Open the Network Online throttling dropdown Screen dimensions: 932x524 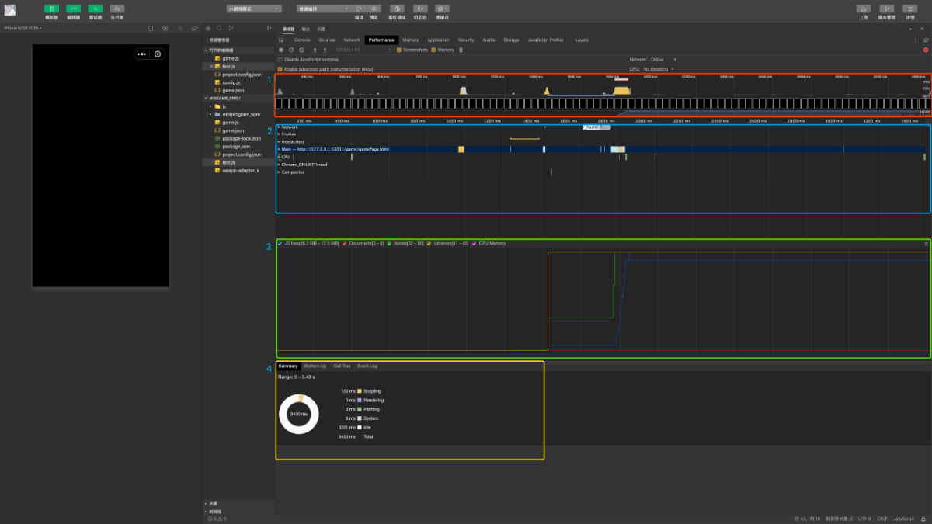663,59
